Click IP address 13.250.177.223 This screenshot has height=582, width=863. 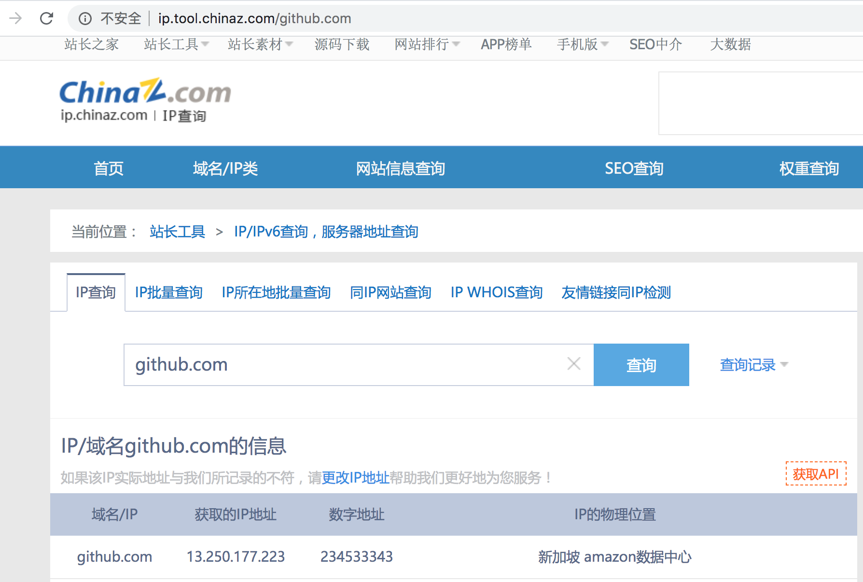pyautogui.click(x=236, y=557)
